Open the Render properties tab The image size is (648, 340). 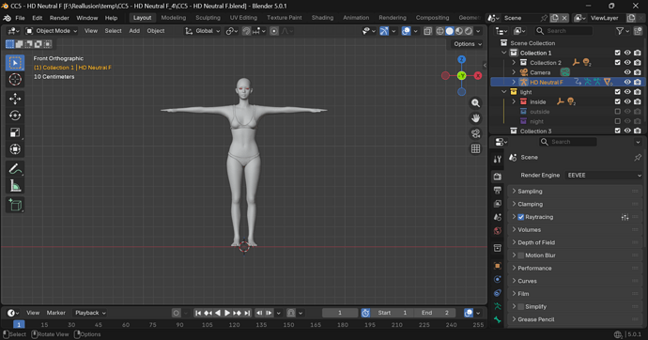point(497,177)
